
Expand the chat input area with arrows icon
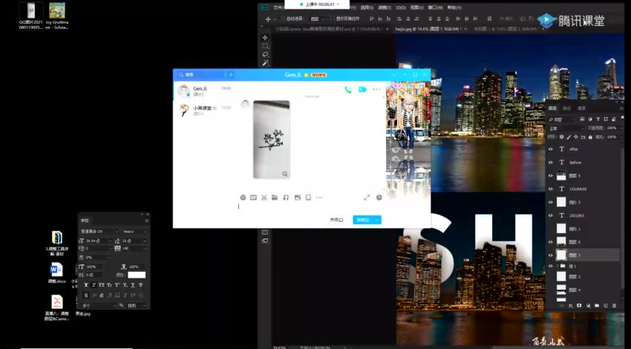367,198
